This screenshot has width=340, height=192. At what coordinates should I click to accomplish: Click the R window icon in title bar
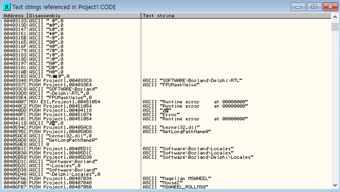[x=6, y=7]
